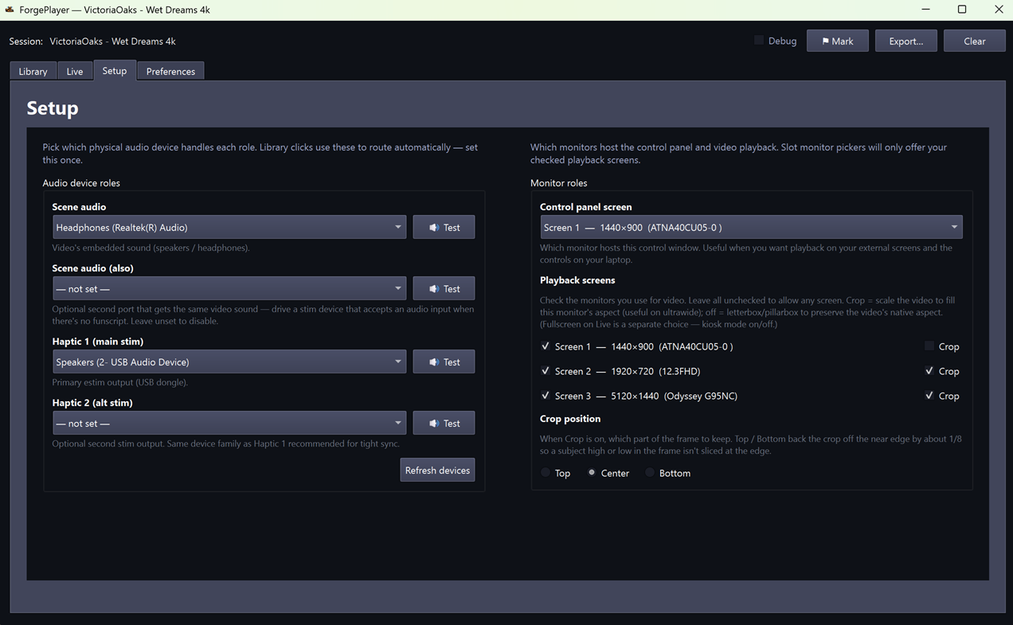Screen dimensions: 1013x625
Task: Open the Scene audio (also) dropdown
Action: point(229,288)
